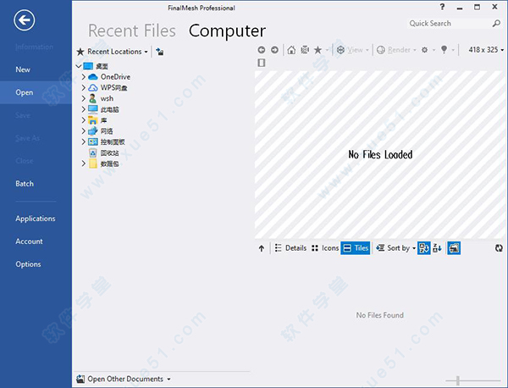508x388 pixels.
Task: Click the Information sidebar item
Action: tap(34, 47)
